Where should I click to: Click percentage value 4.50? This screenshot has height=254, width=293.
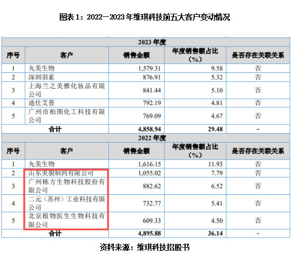[x=217, y=221]
